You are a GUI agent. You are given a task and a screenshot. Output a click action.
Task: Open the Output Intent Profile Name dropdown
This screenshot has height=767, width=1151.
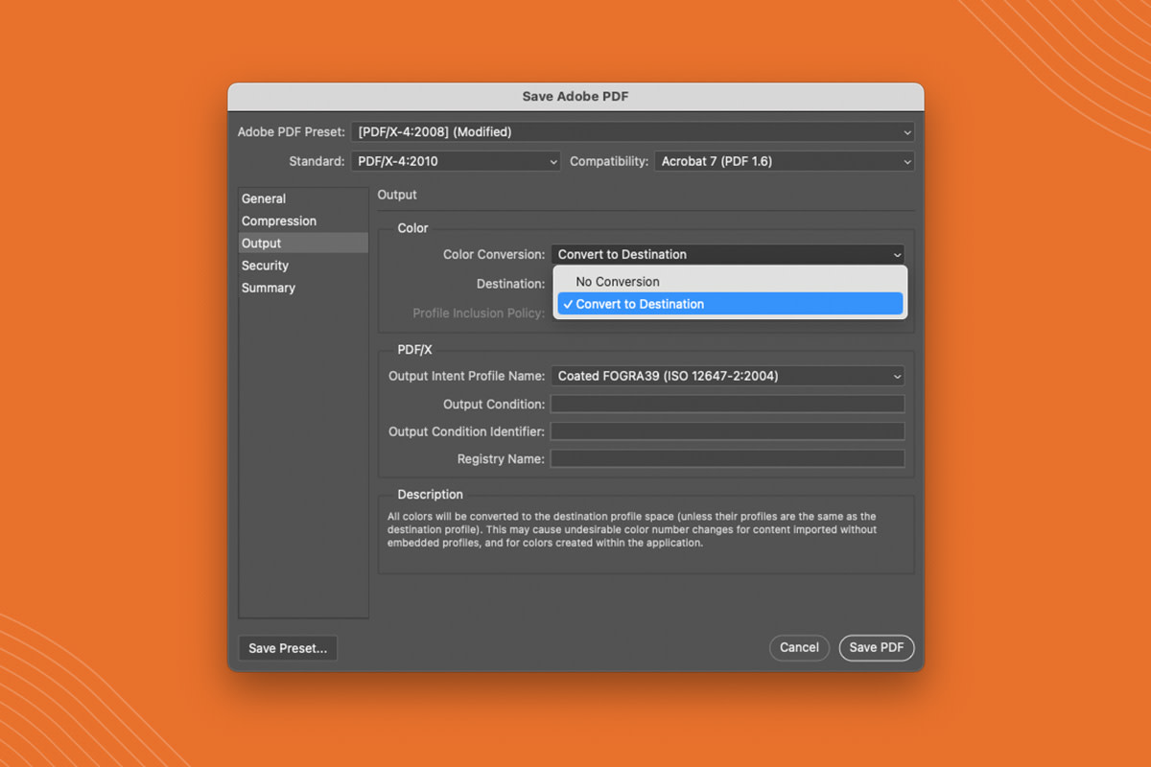click(x=727, y=376)
